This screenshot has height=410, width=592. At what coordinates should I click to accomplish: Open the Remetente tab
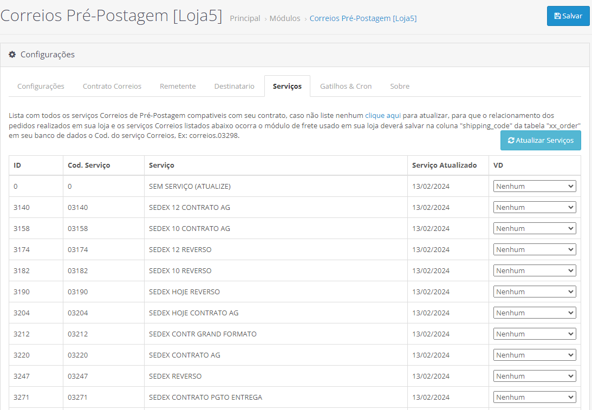[178, 86]
